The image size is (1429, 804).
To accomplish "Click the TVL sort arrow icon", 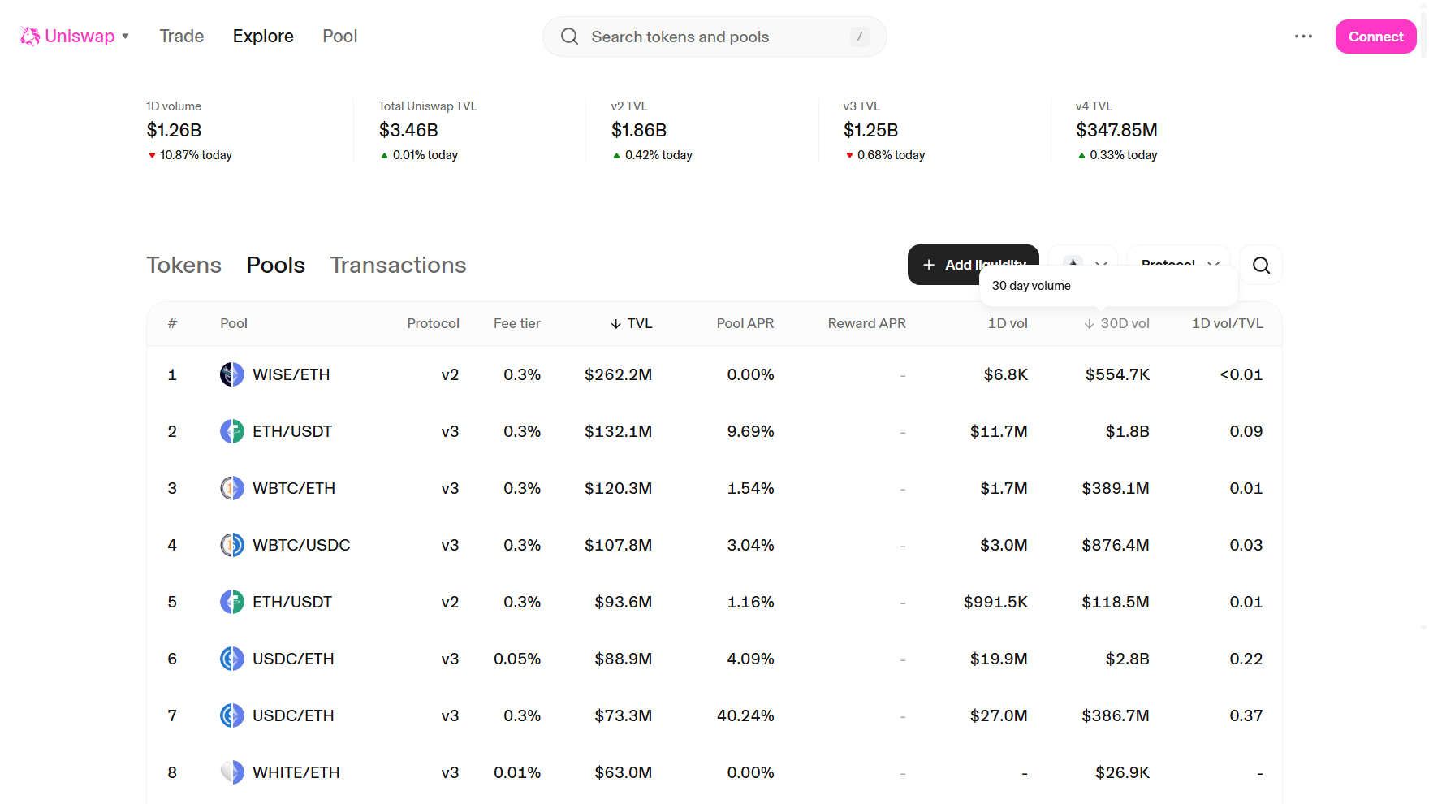I will click(616, 324).
